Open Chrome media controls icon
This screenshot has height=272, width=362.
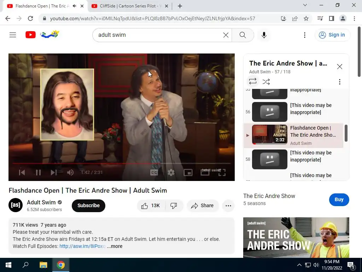pyautogui.click(x=320, y=18)
